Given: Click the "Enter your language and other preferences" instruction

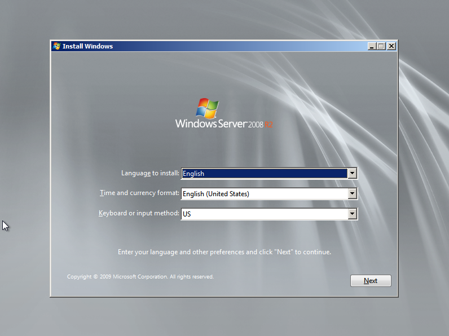Looking at the screenshot, I should click(224, 252).
